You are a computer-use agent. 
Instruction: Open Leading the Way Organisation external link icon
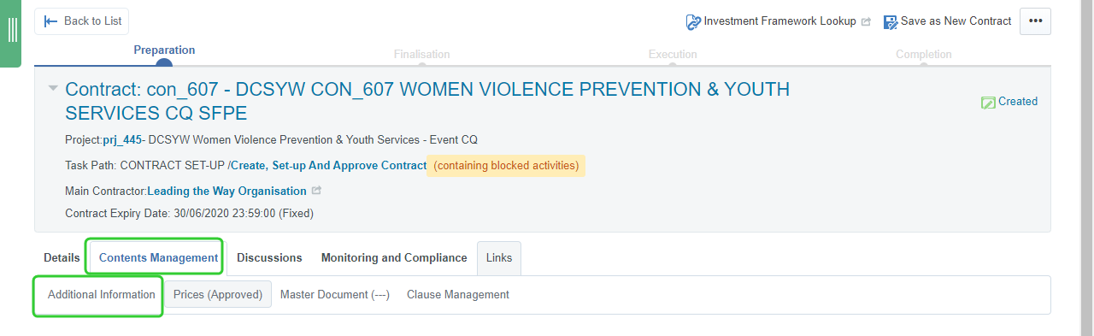317,191
